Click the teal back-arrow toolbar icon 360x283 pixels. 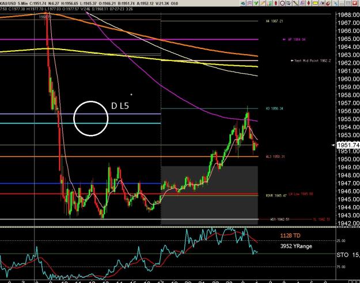242,3
